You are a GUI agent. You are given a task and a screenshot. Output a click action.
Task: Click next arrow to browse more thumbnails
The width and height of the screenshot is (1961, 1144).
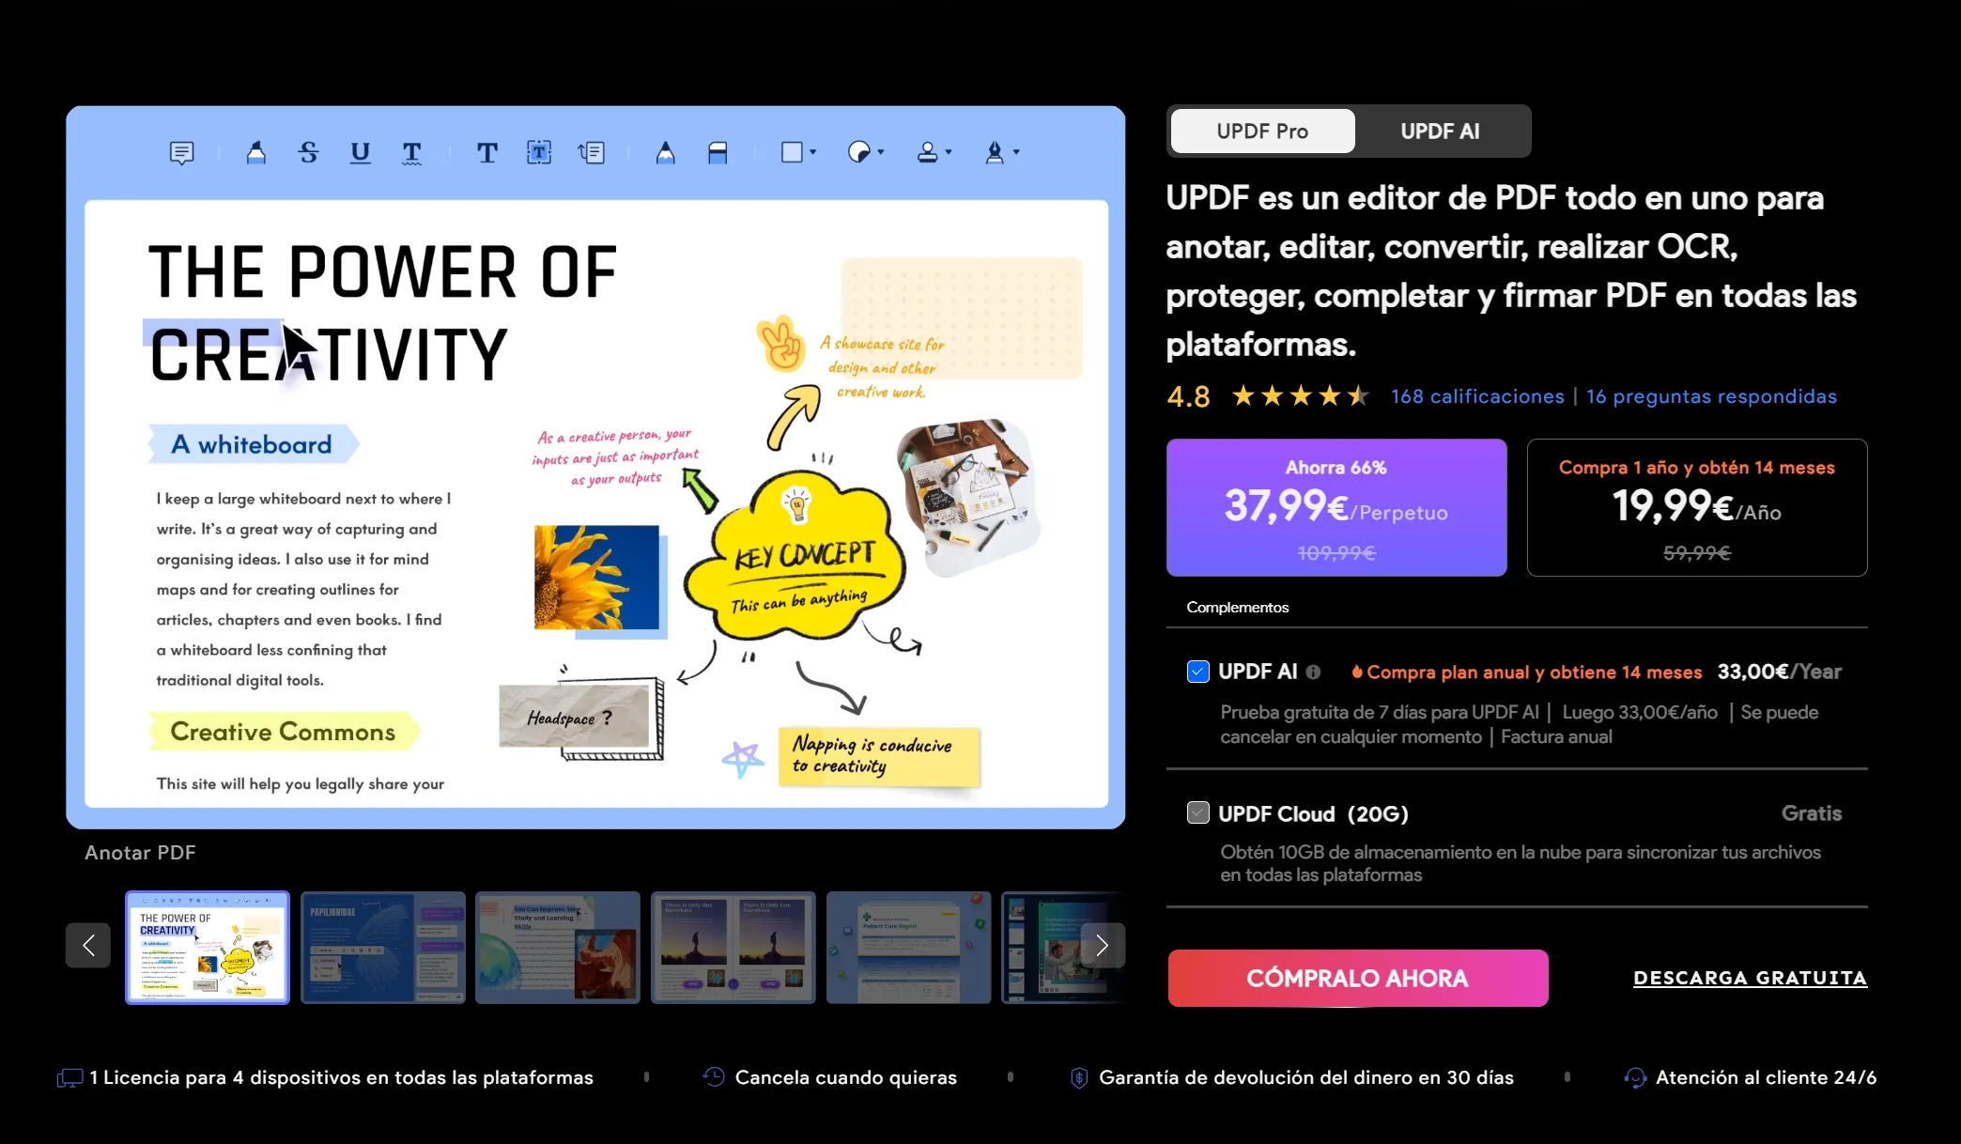(x=1103, y=944)
